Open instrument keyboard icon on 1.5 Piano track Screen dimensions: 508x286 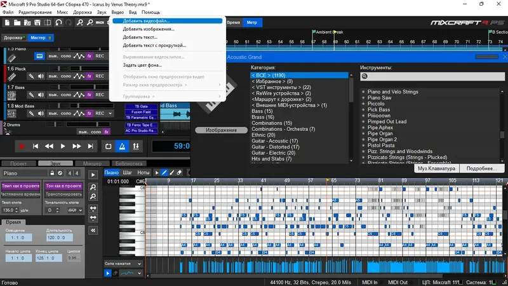tap(39, 56)
